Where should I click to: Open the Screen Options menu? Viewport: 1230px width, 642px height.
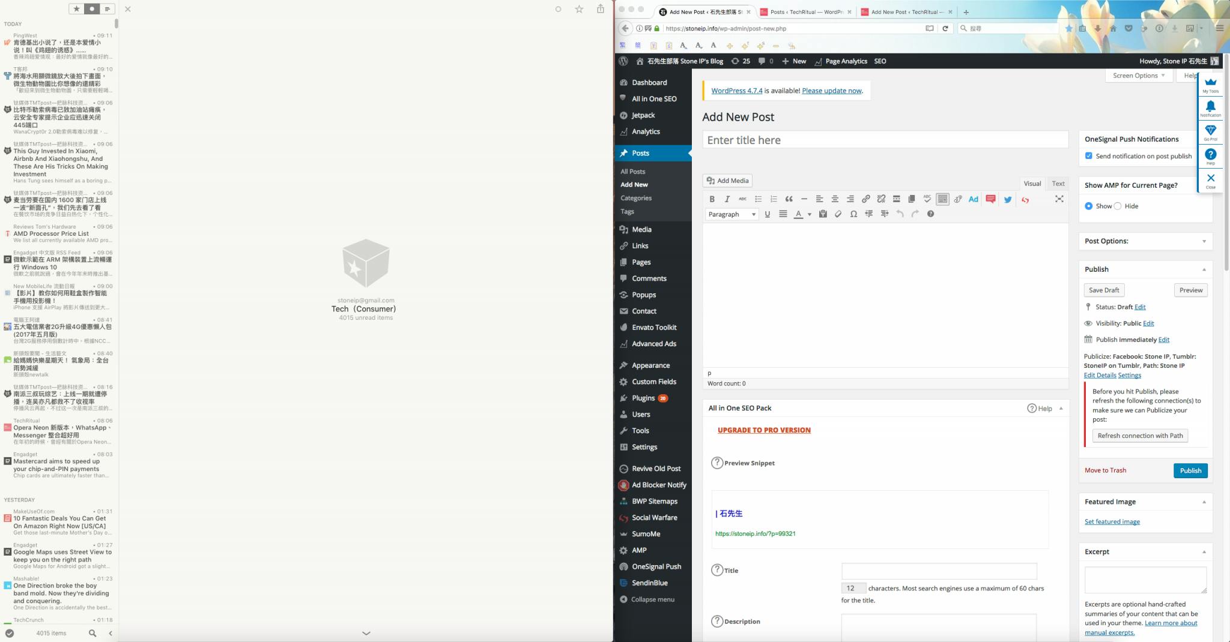1138,76
